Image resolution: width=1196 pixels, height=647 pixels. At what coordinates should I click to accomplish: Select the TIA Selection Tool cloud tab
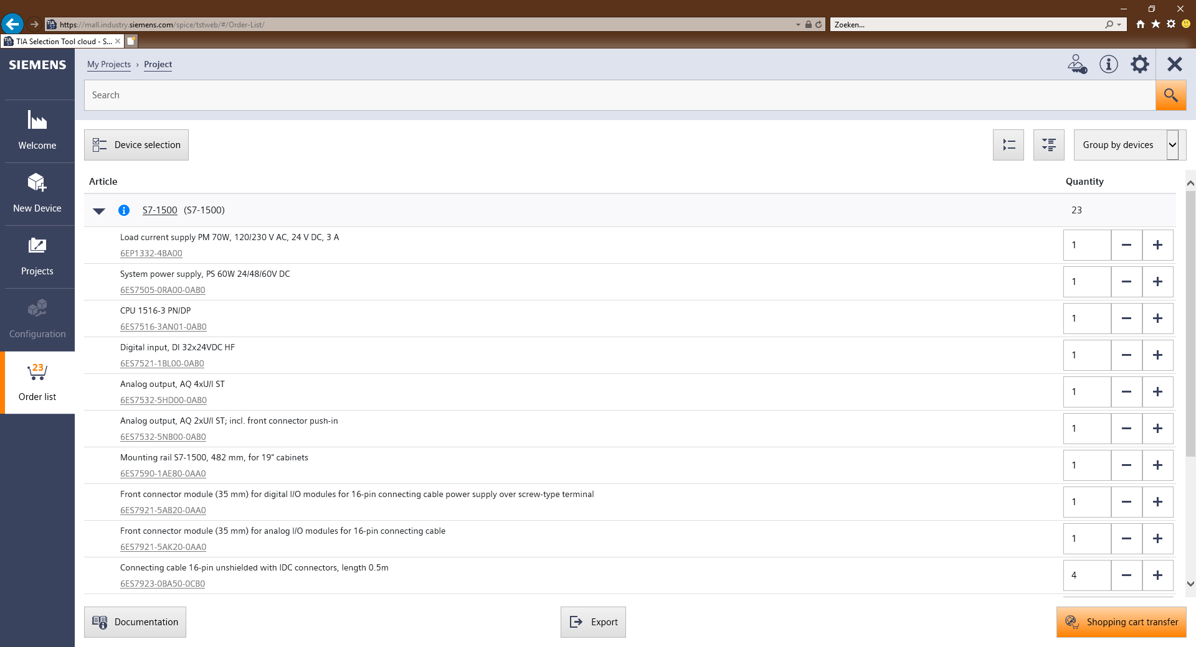pos(62,42)
